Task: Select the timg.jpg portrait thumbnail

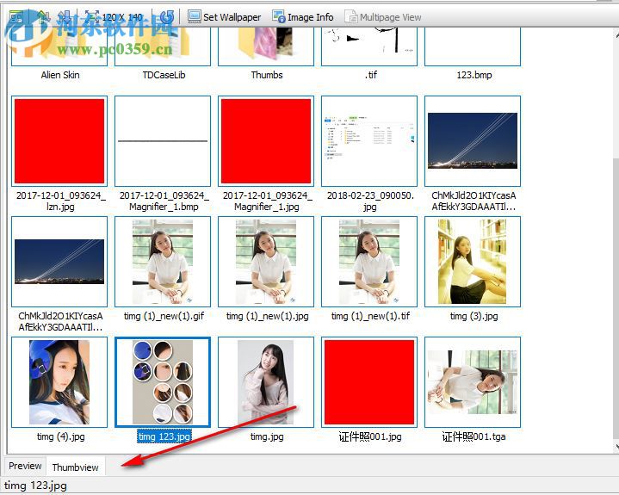Action: pyautogui.click(x=266, y=382)
